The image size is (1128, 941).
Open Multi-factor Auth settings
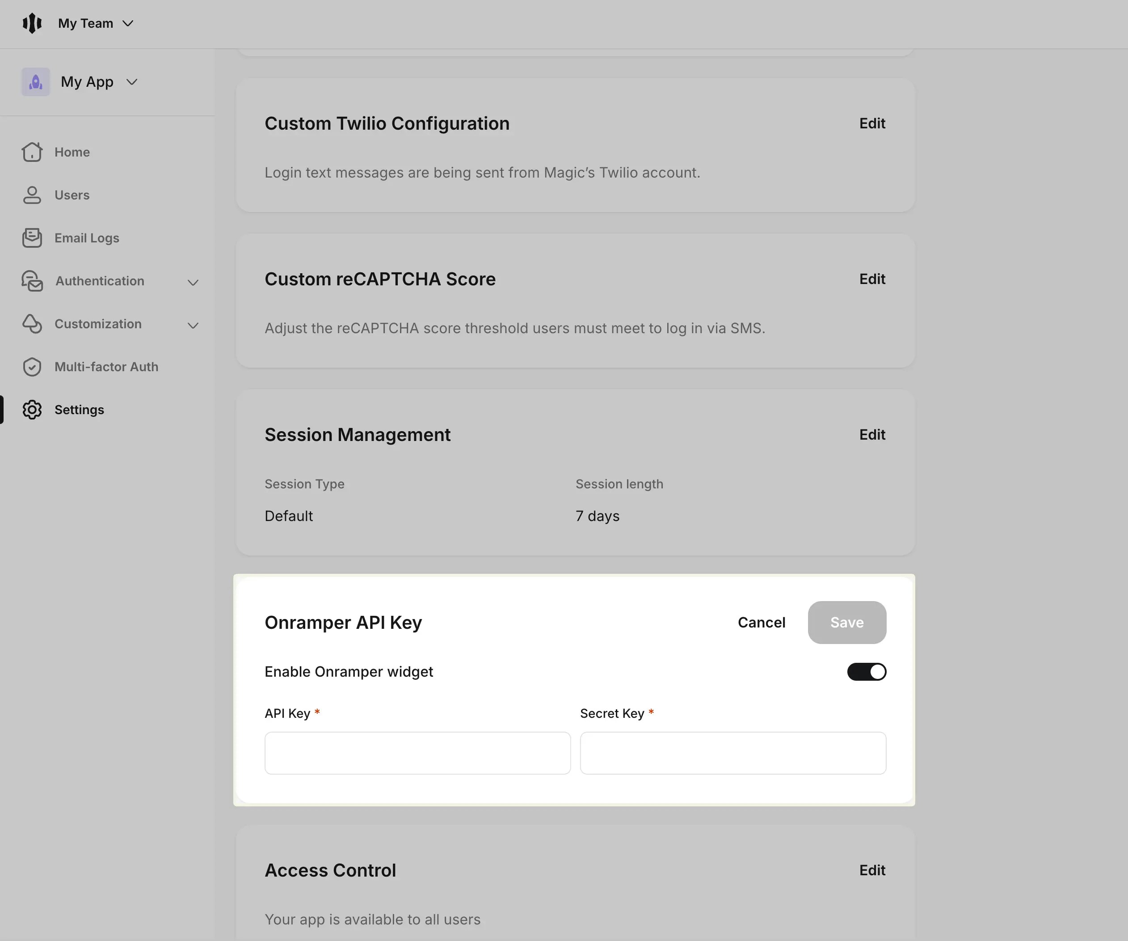coord(106,366)
